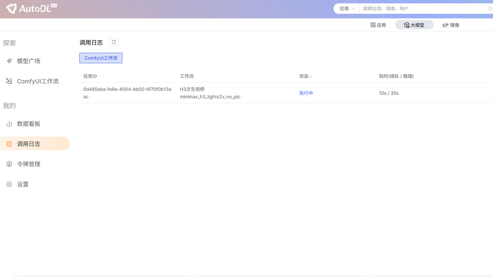This screenshot has width=493, height=277.
Task: Click the 工作流 column header
Action: [x=187, y=76]
